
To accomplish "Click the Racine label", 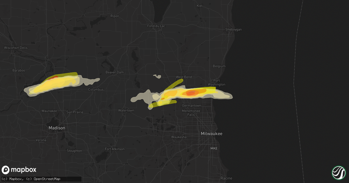I will tap(227, 178).
